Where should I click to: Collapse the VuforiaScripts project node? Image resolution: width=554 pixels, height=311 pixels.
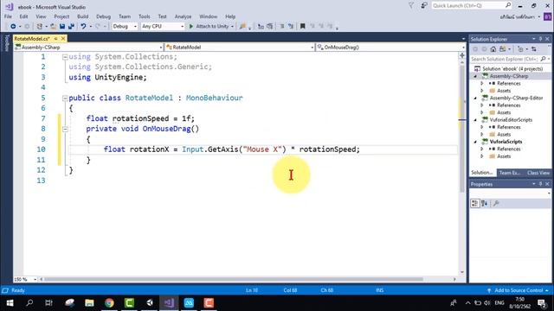click(x=475, y=142)
